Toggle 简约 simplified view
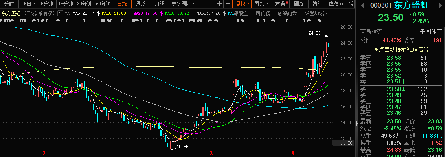This screenshot has width=445, height=157. [x=318, y=4]
